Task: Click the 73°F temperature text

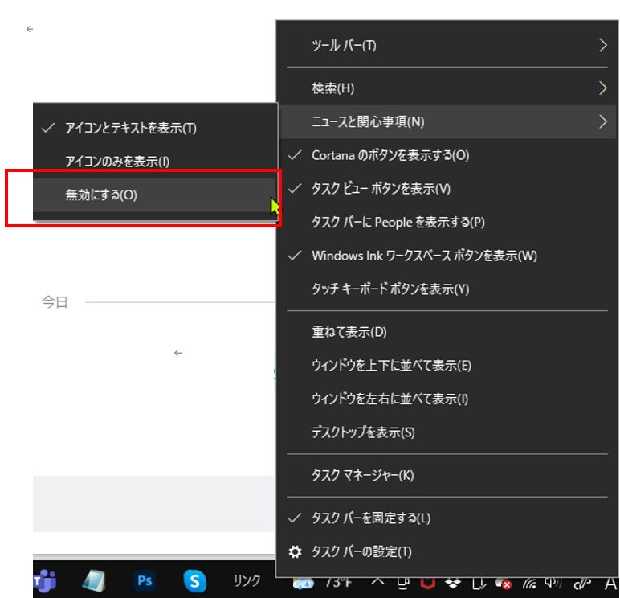Action: coord(338,583)
